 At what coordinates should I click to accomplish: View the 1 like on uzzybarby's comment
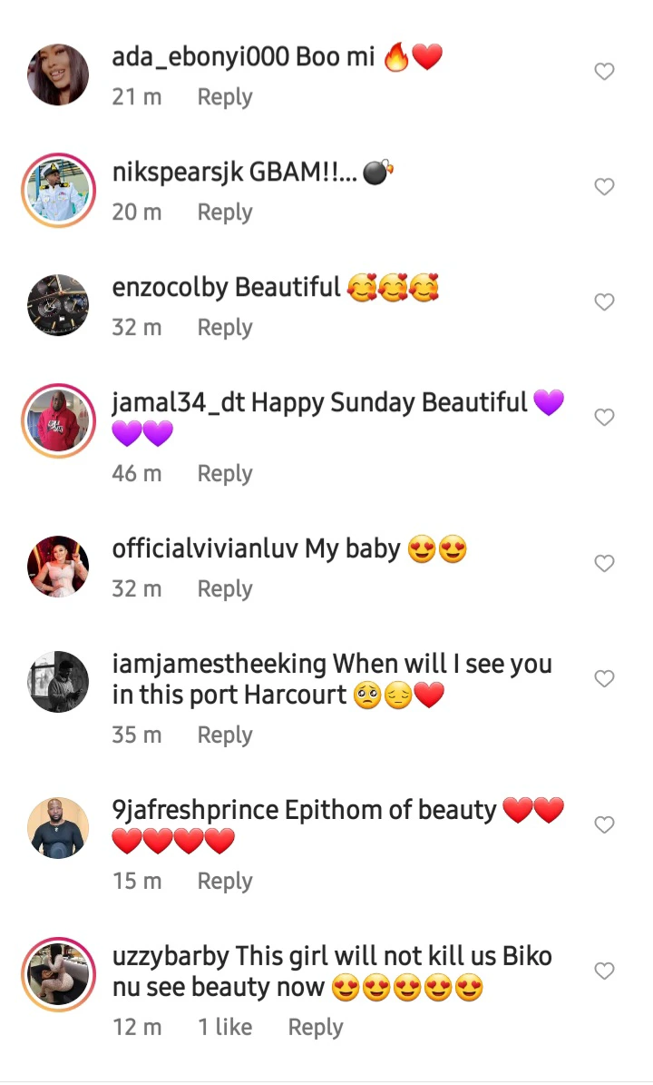coord(225,1028)
